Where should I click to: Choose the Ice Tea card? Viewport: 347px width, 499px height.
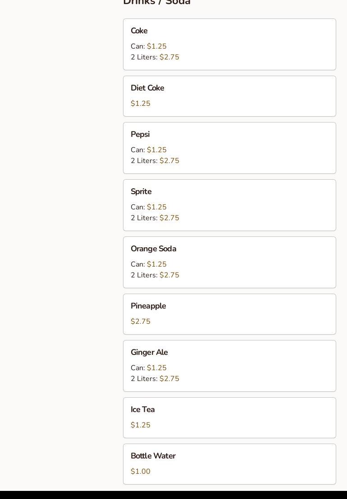coord(229,417)
